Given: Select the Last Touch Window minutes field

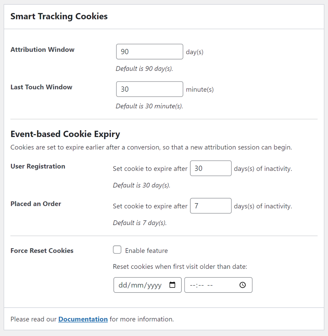Looking at the screenshot, I should pos(149,89).
